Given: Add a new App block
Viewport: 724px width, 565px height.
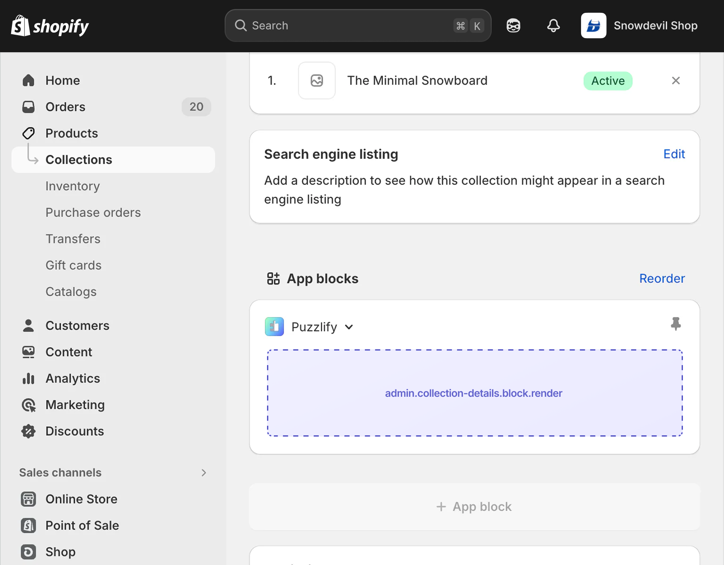Looking at the screenshot, I should click(x=474, y=507).
